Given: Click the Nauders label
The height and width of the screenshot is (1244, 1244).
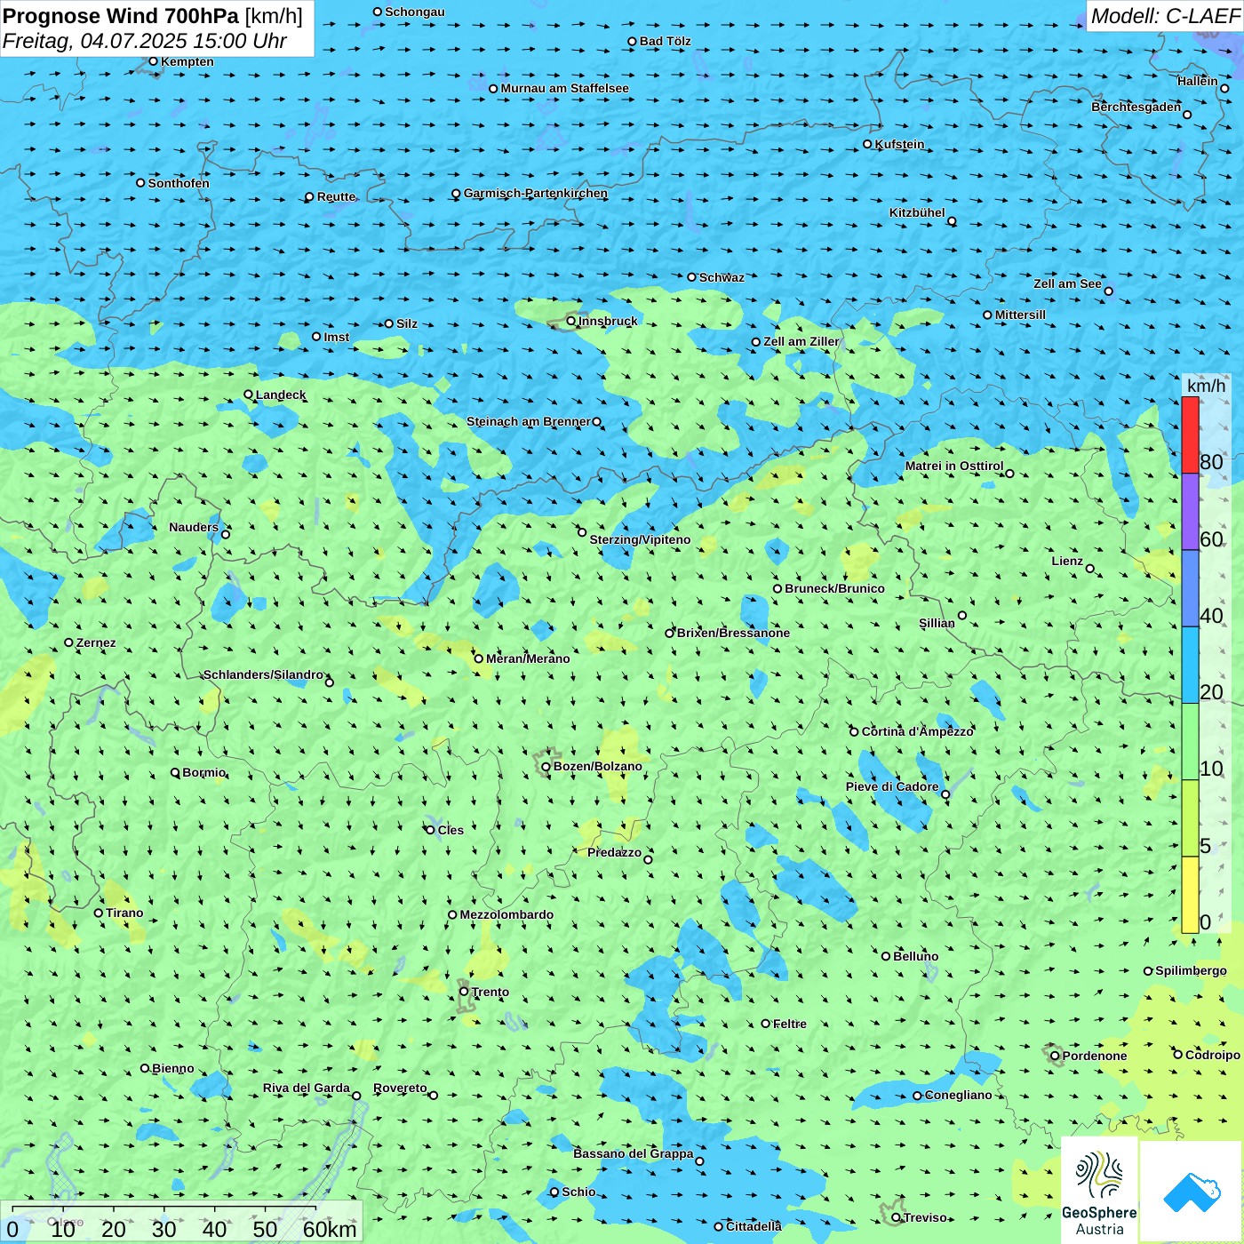Looking at the screenshot, I should (x=194, y=527).
